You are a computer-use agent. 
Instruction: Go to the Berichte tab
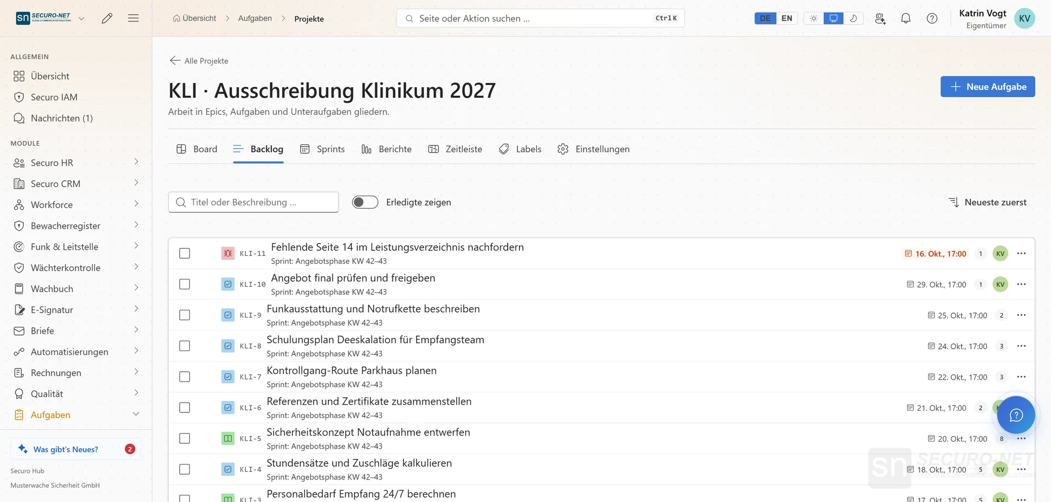tap(386, 149)
